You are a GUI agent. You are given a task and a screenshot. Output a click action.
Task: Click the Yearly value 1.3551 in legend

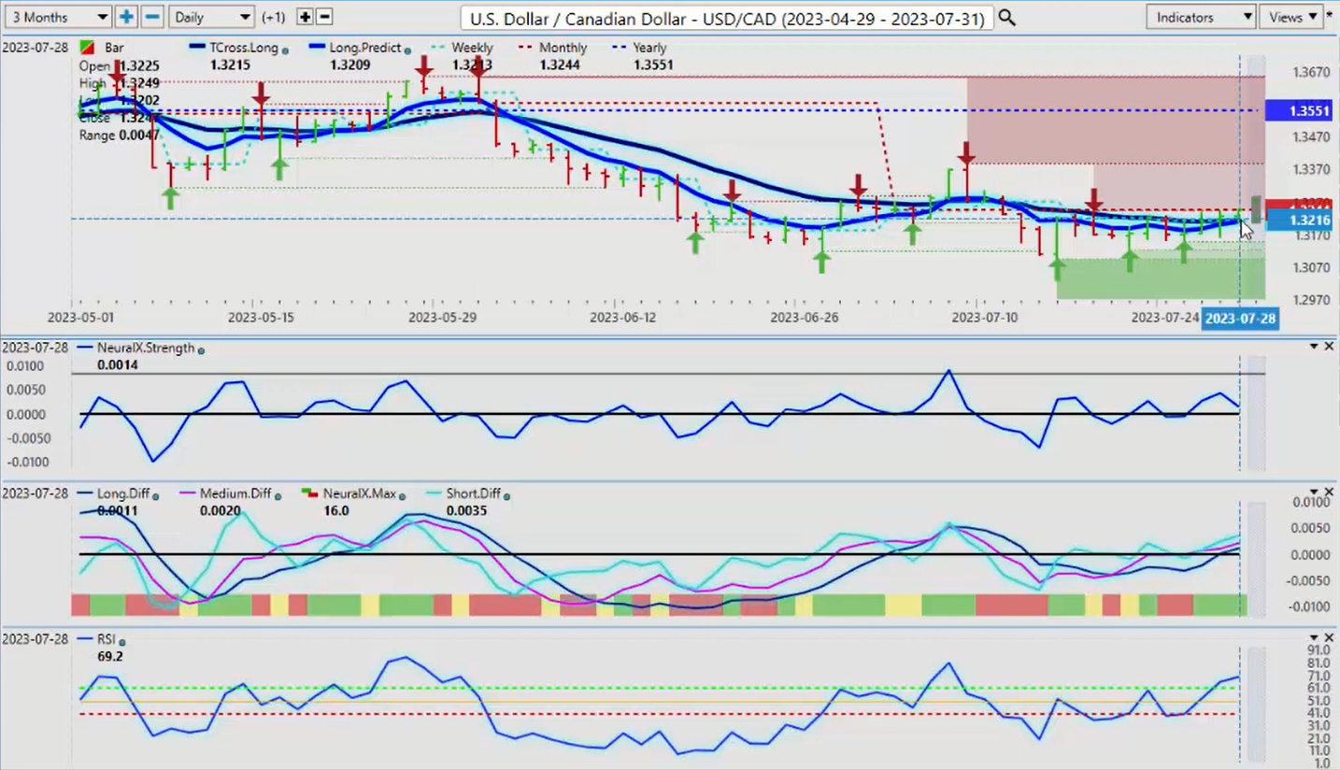(x=652, y=65)
